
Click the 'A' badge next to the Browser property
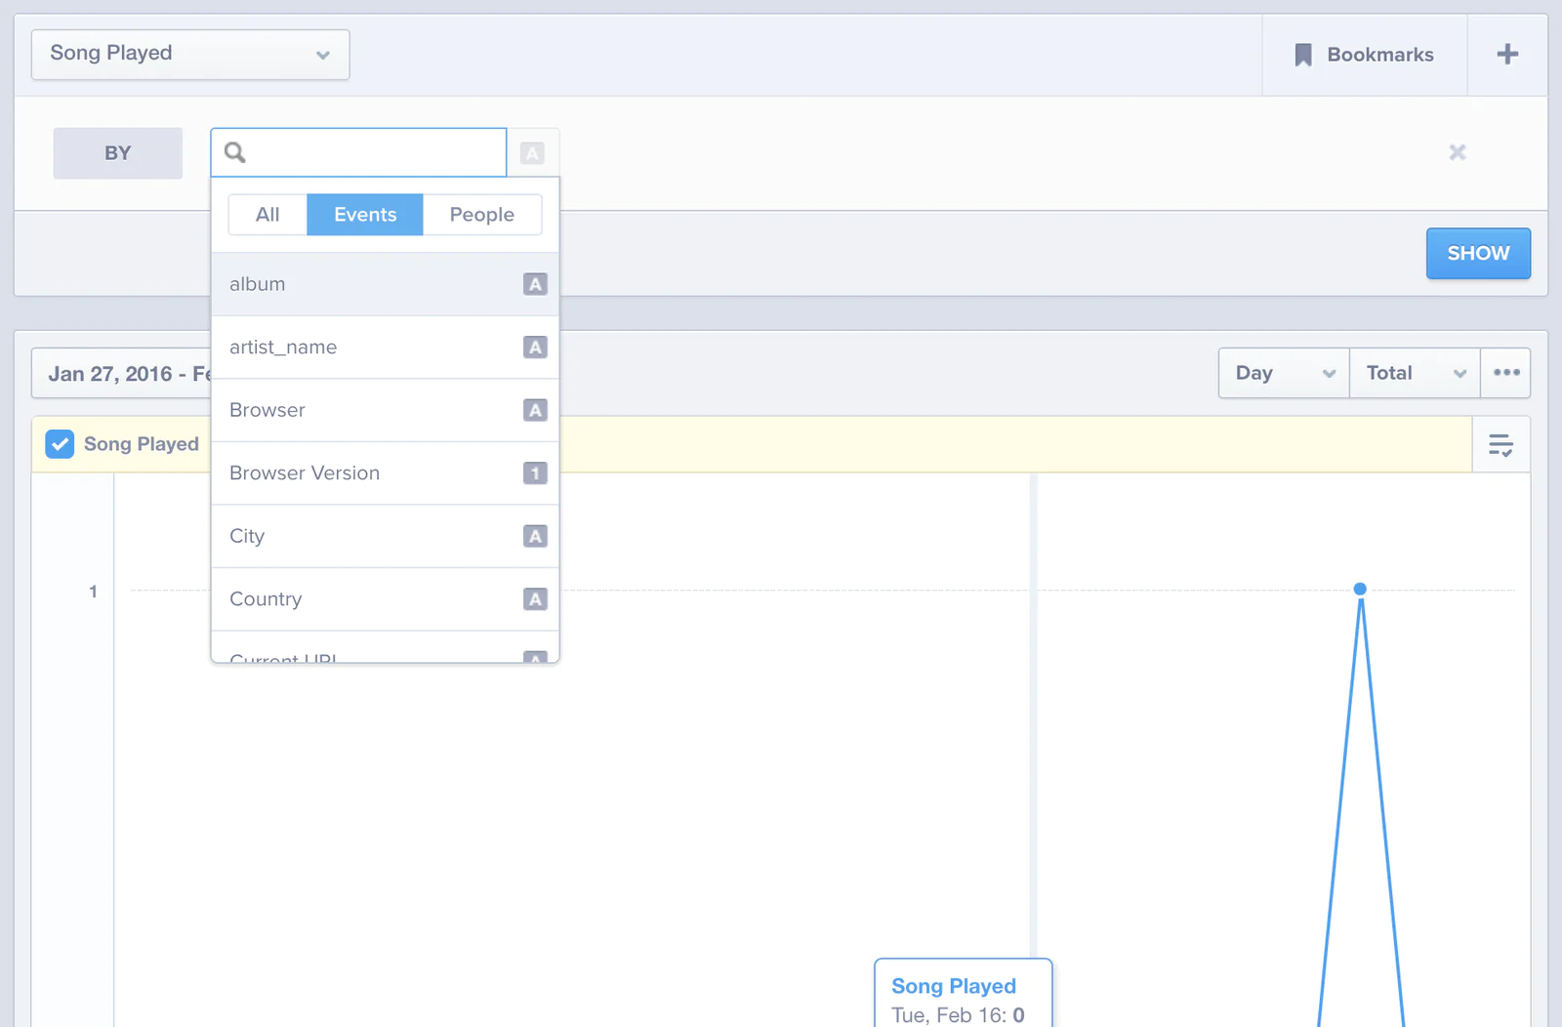535,410
